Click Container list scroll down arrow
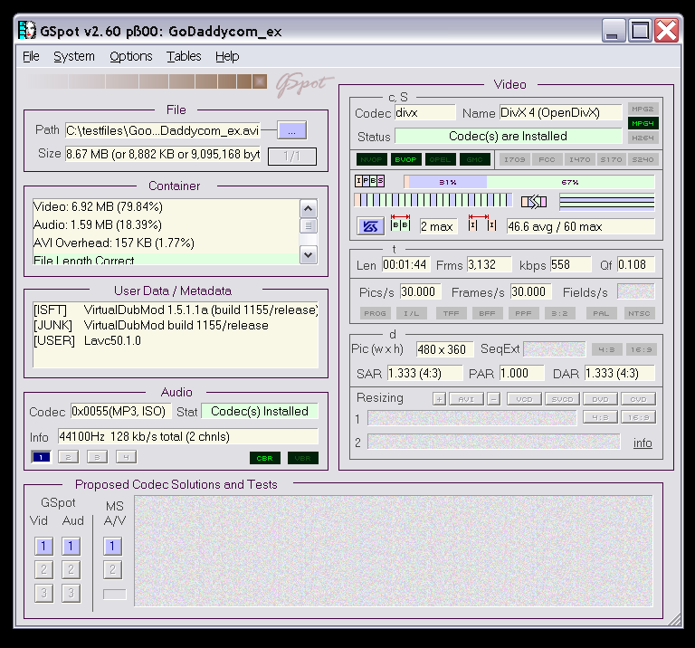 click(x=309, y=255)
